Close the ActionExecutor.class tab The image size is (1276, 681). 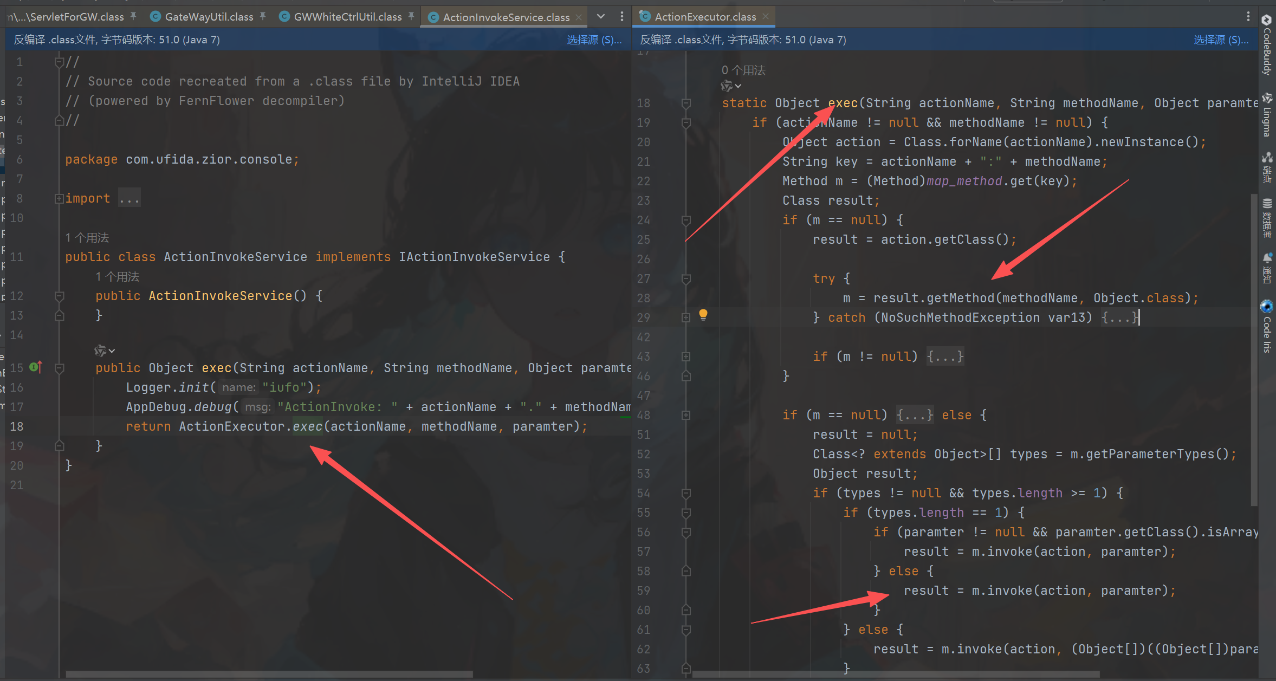tap(766, 16)
